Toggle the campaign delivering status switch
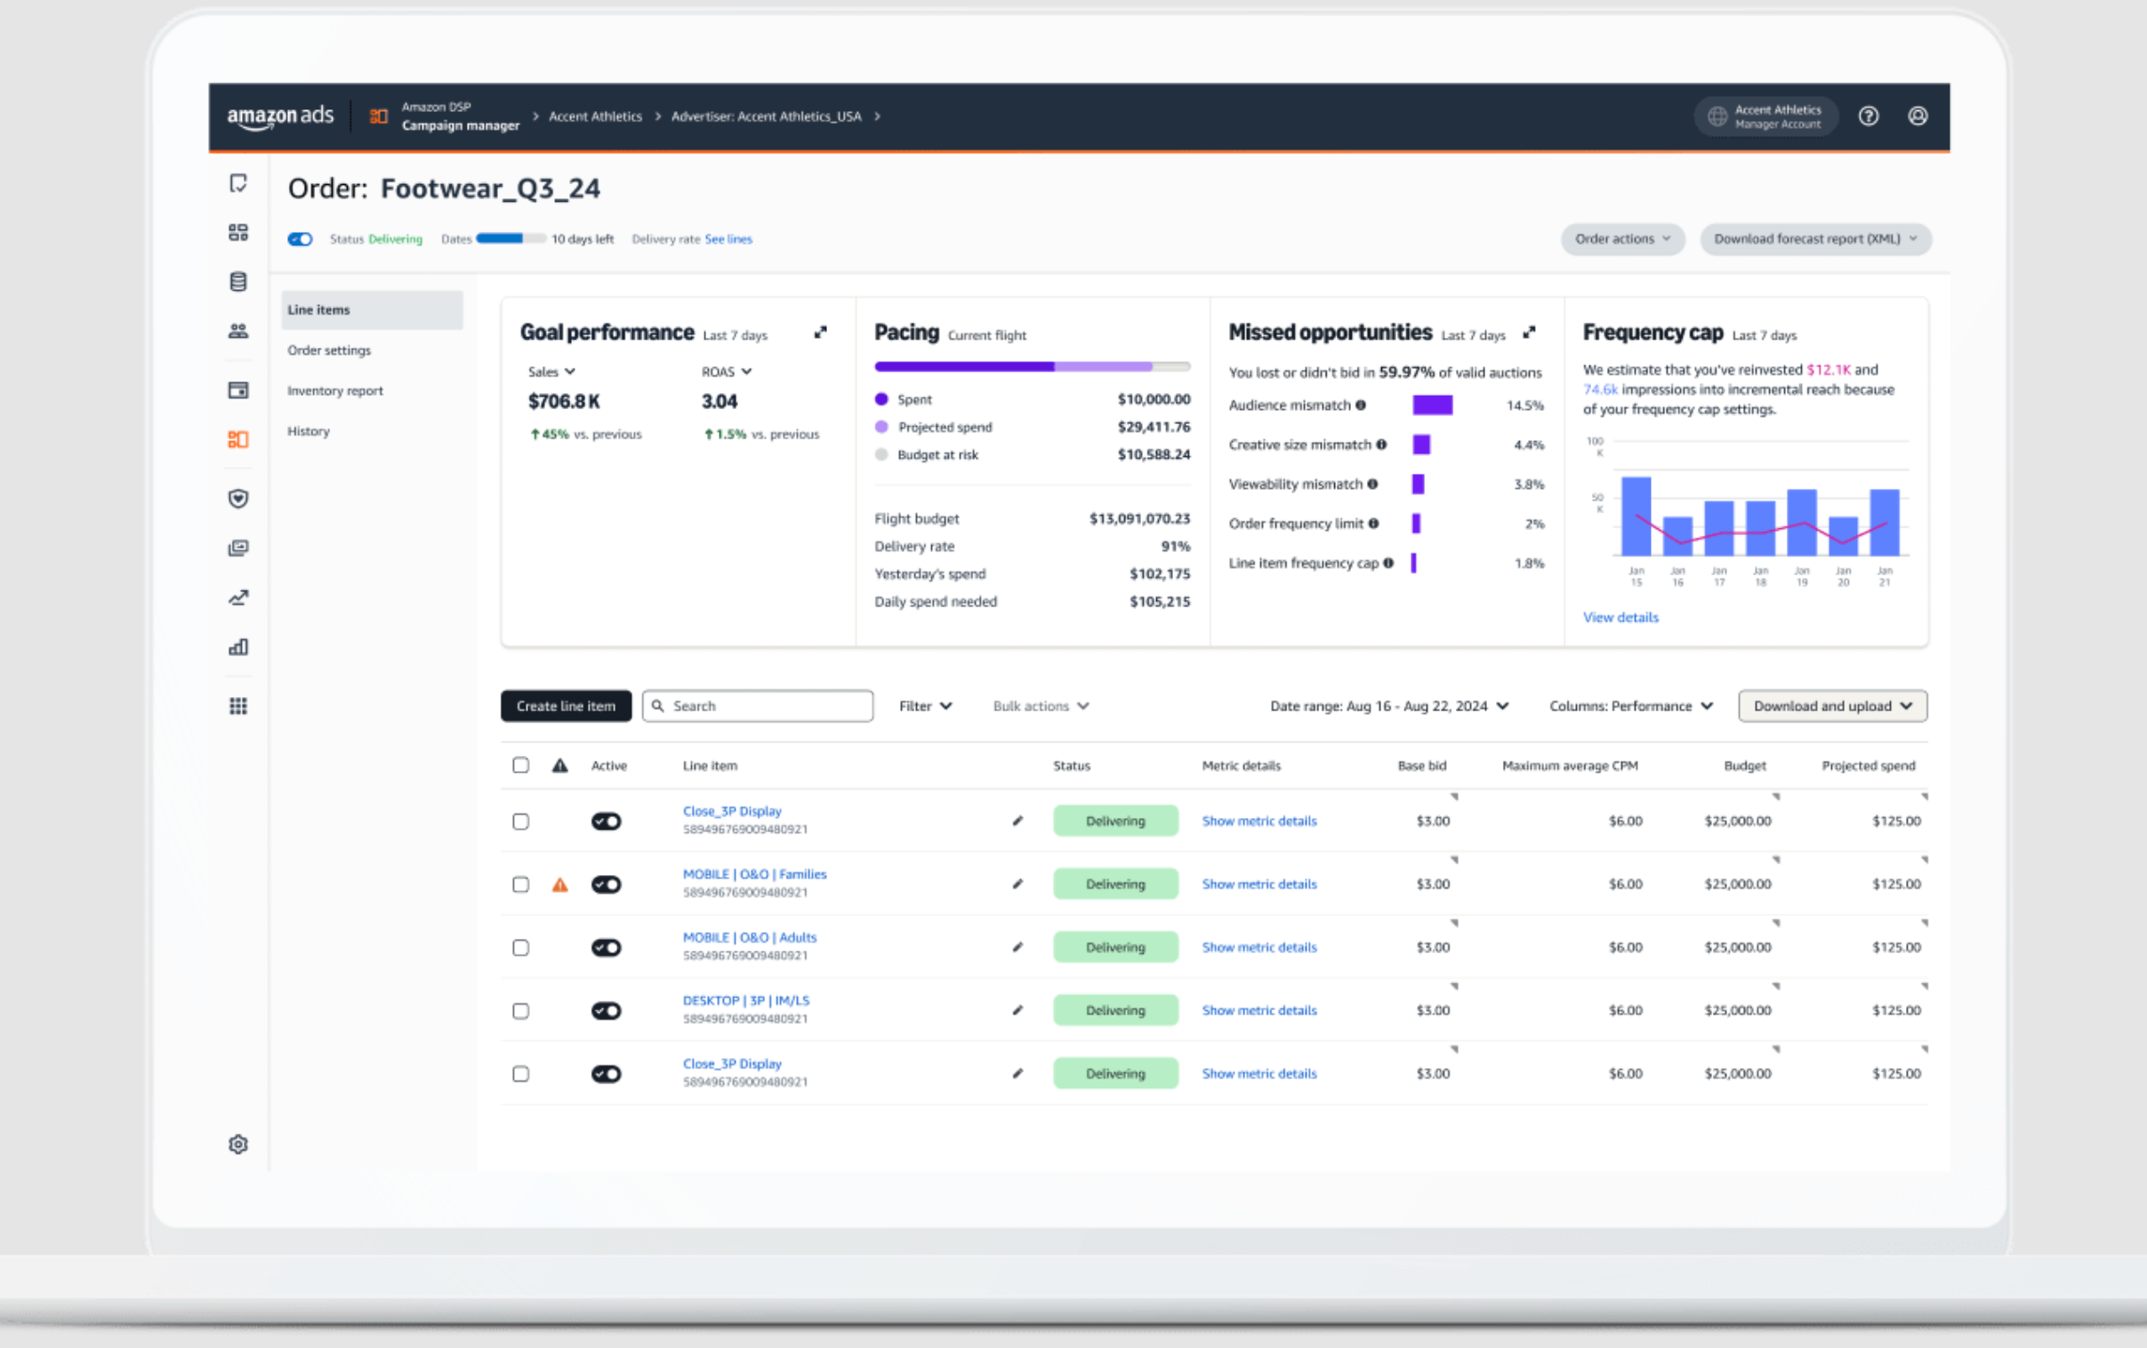Viewport: 2147px width, 1348px height. pyautogui.click(x=298, y=237)
